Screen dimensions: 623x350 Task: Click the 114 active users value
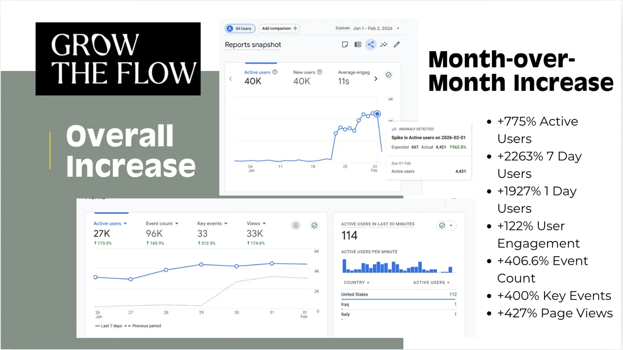349,236
